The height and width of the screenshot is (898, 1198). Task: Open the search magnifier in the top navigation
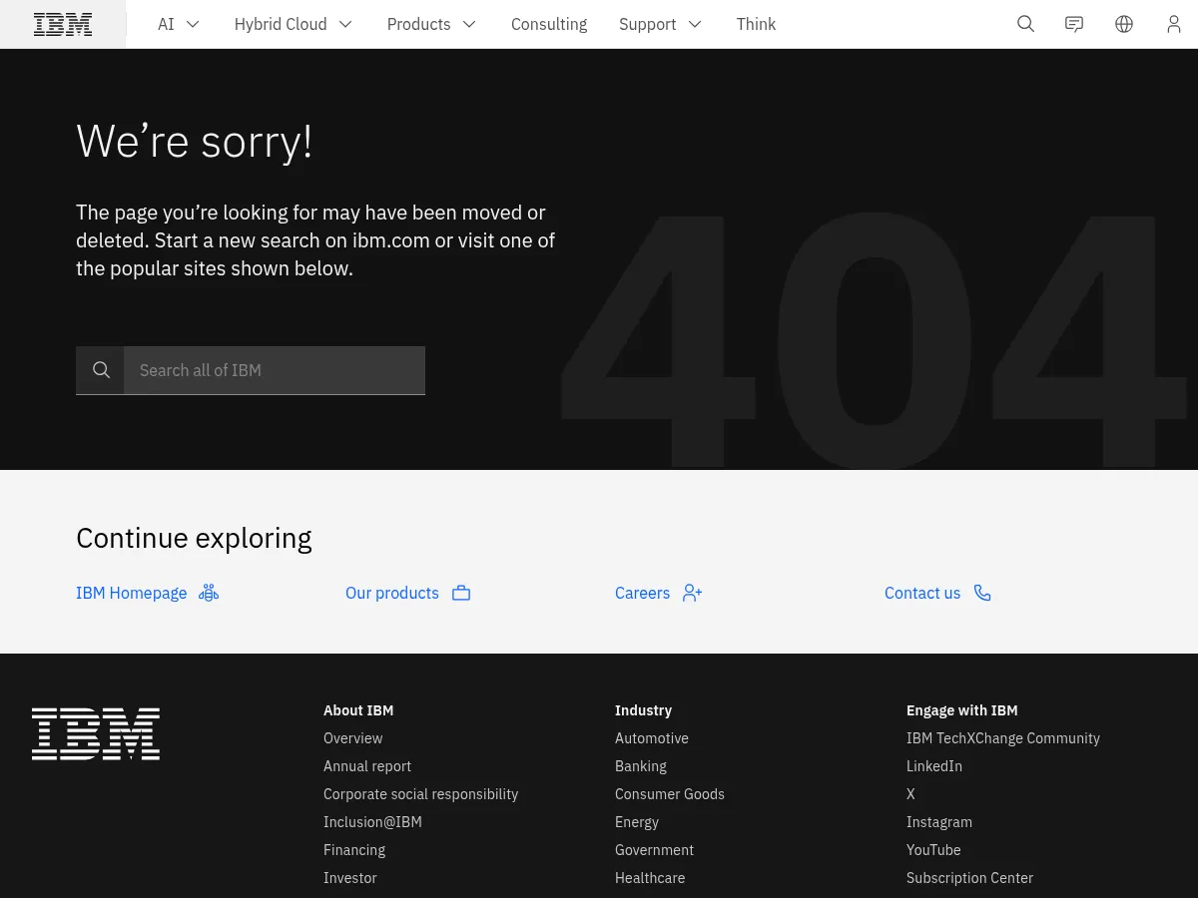(x=1025, y=24)
